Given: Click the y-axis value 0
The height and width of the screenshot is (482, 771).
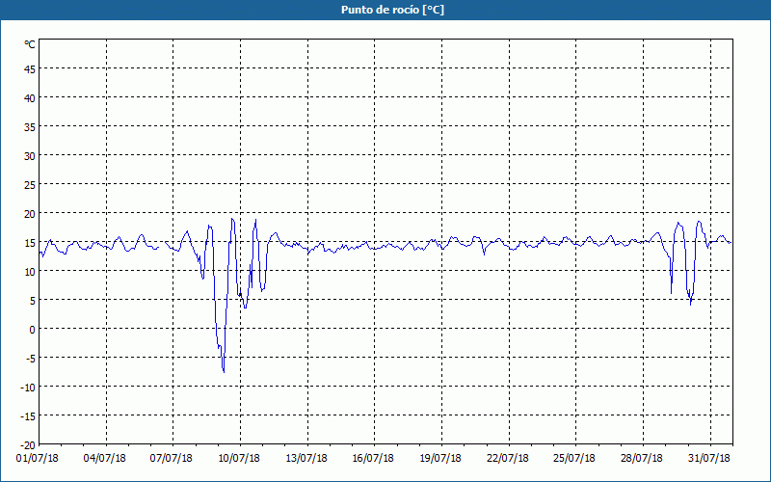Looking at the screenshot, I should [33, 330].
